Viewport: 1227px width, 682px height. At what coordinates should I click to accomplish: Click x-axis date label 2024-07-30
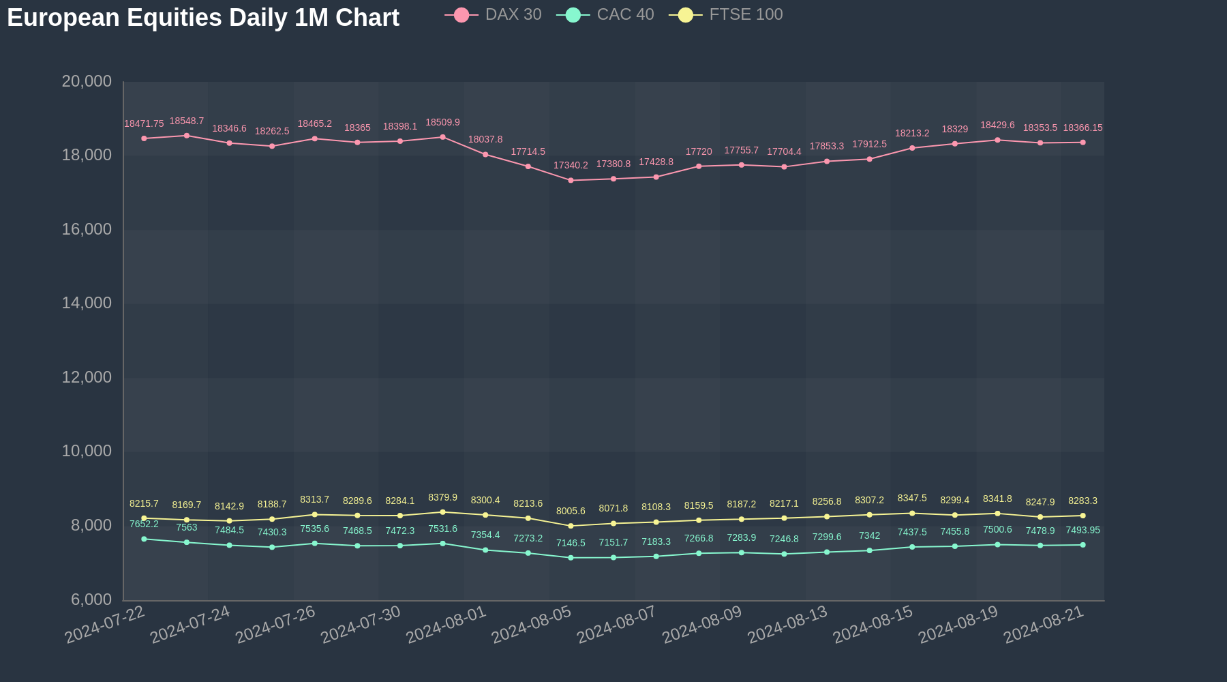pos(361,624)
